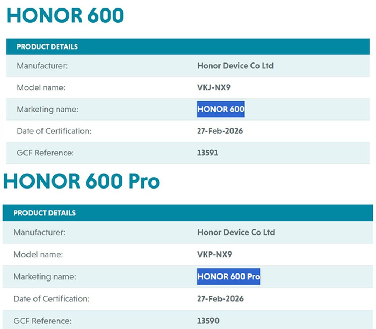The width and height of the screenshot is (376, 329).
Task: Click the HONOR 600 Pro page heading
Action: click(x=82, y=182)
